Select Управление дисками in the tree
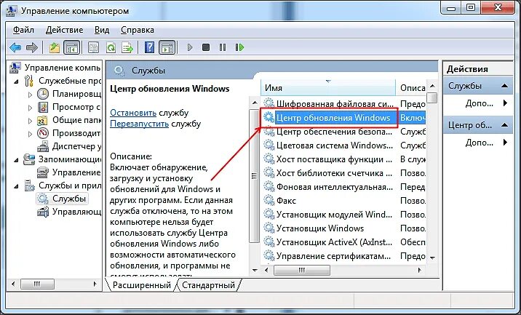 69,172
